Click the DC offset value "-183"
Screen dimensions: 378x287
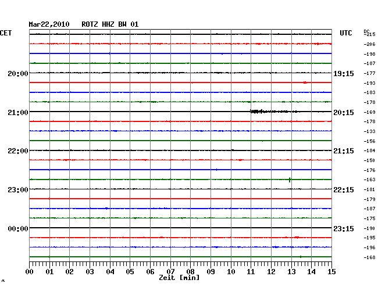369,92
